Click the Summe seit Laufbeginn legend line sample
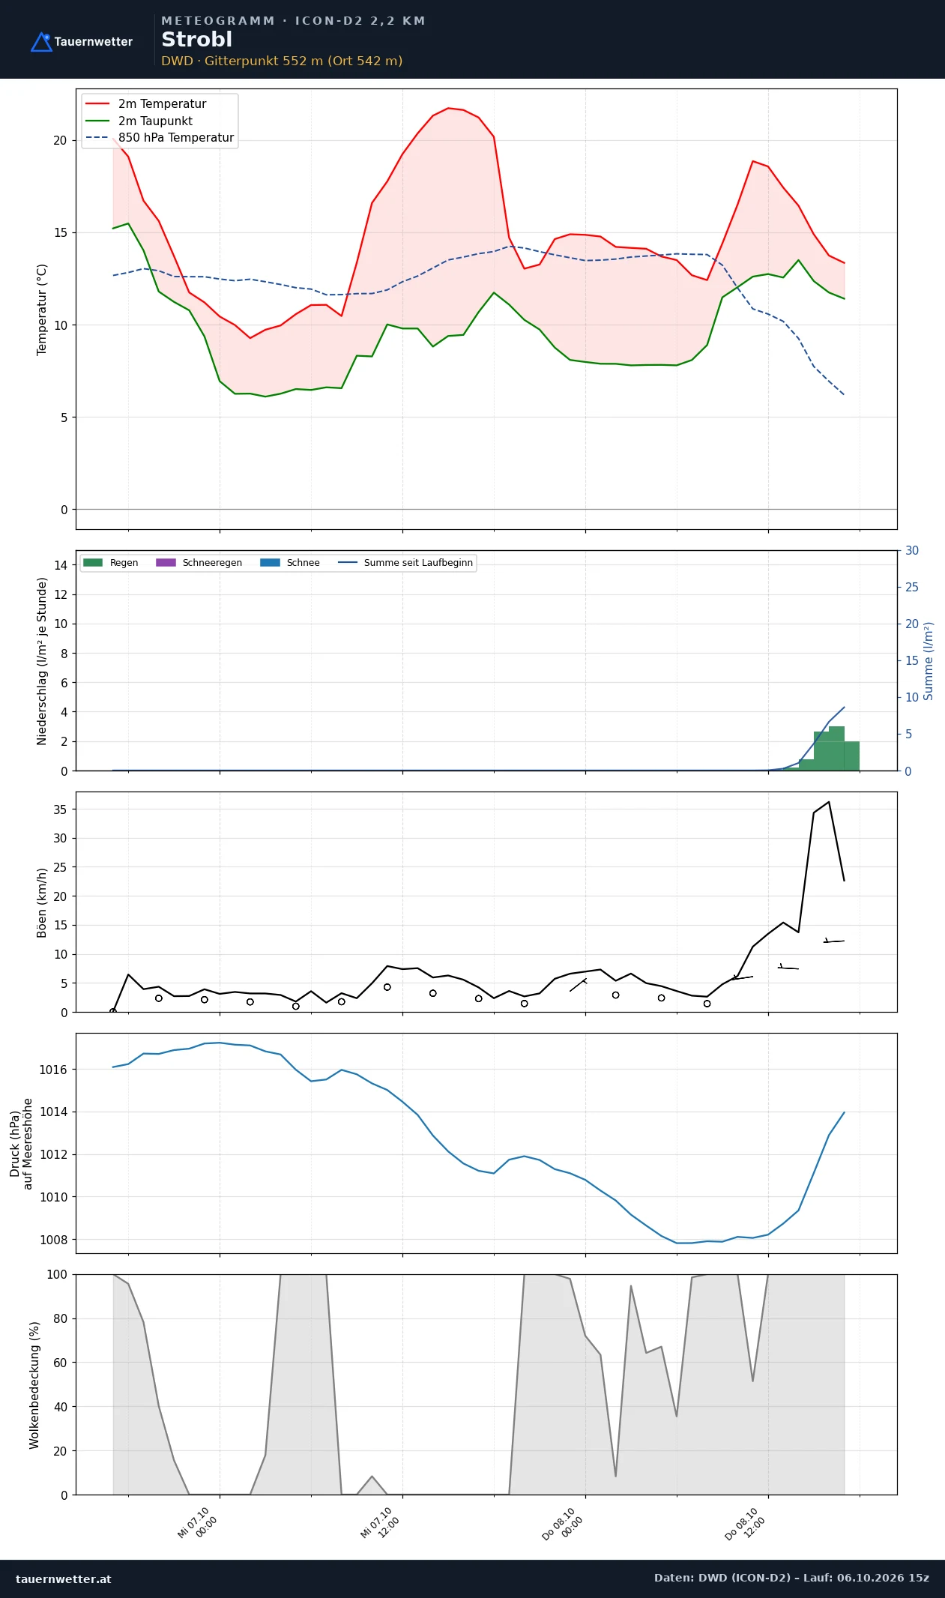This screenshot has width=945, height=1598. pyautogui.click(x=348, y=563)
